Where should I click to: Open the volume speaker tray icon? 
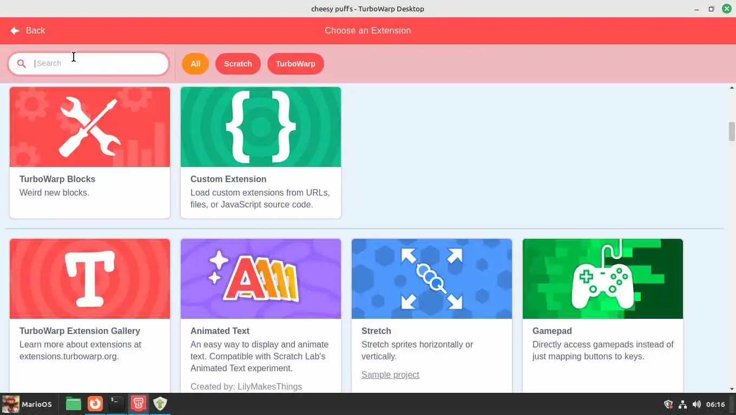click(696, 404)
